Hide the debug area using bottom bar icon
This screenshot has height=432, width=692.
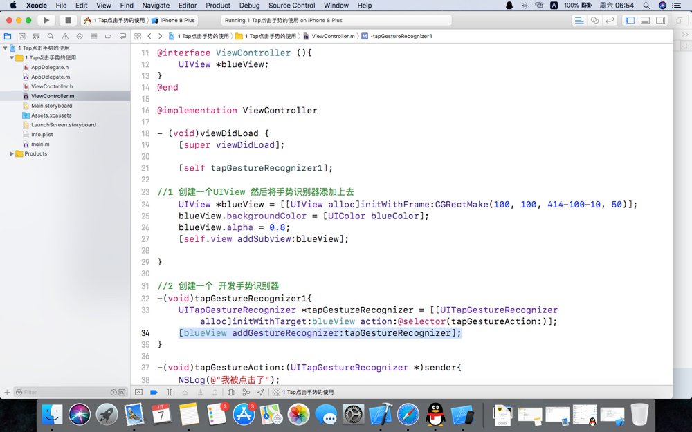(x=138, y=392)
